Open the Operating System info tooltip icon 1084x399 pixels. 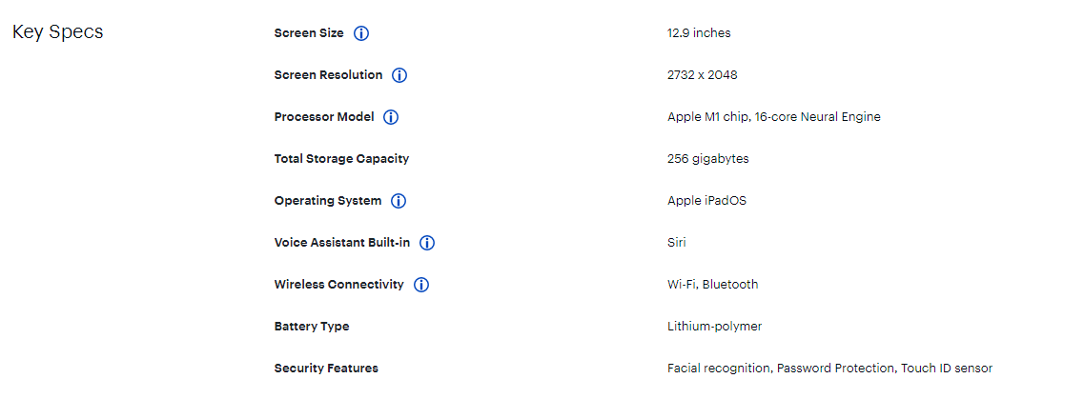click(x=399, y=201)
